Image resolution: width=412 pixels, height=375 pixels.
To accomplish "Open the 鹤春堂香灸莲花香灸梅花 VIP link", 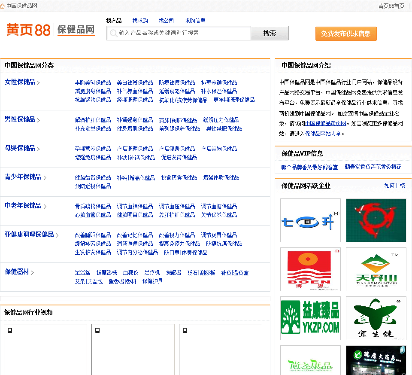I will pos(373,167).
